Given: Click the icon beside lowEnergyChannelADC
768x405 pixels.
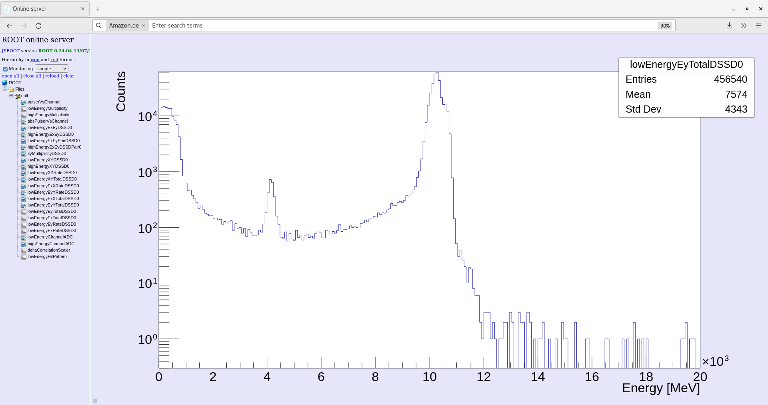Looking at the screenshot, I should (x=24, y=237).
